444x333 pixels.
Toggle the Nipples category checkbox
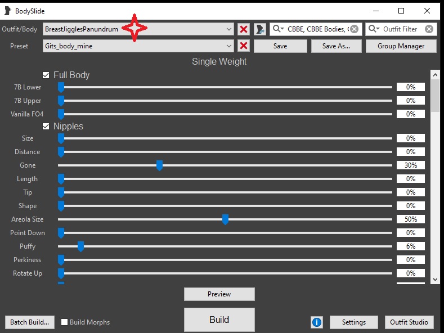(46, 127)
